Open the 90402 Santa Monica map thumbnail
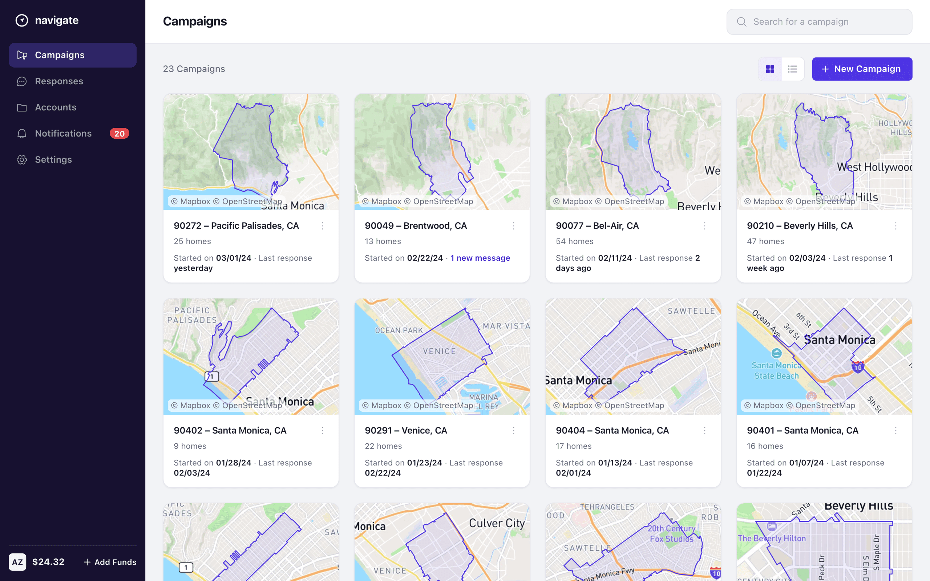Viewport: 930px width, 581px height. point(251,357)
